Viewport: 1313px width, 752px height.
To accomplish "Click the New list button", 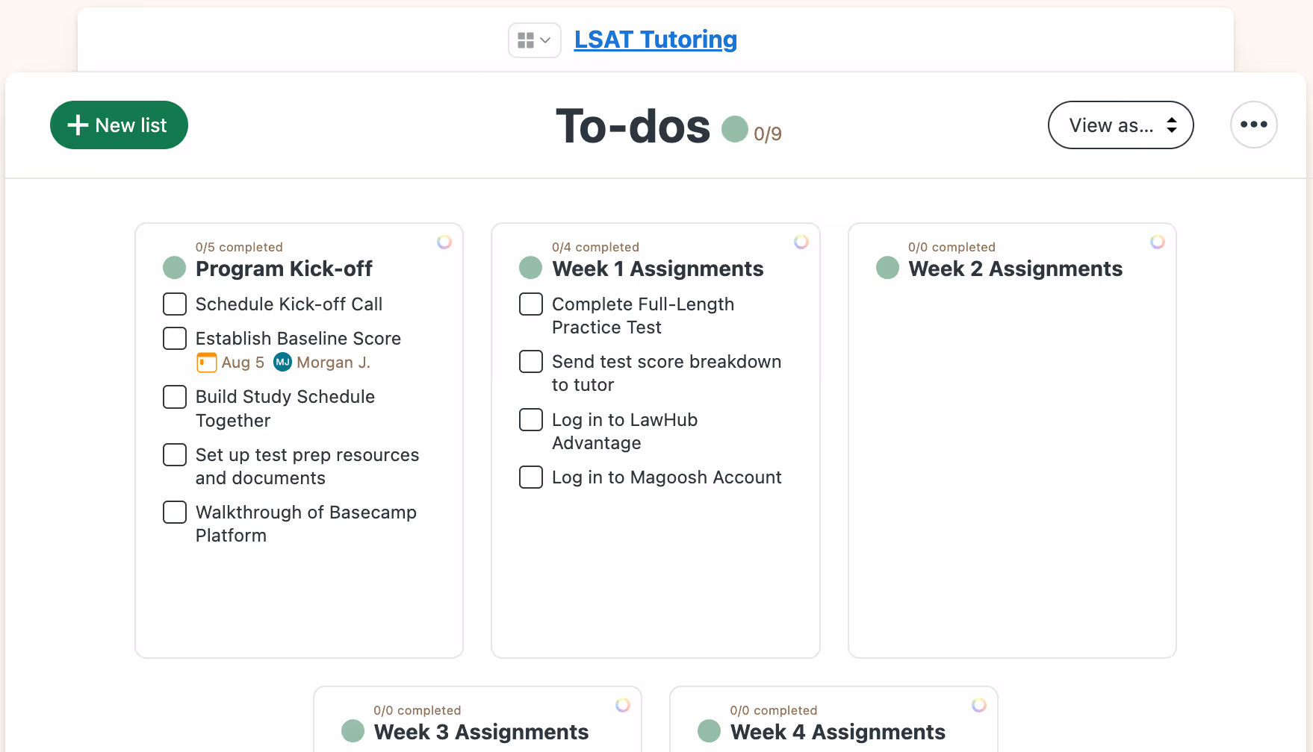I will 119,125.
